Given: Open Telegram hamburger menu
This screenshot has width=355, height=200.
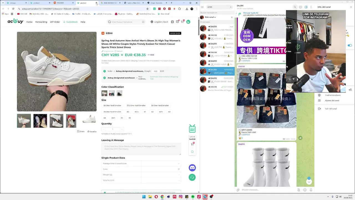Looking at the screenshot, I should (x=202, y=7).
